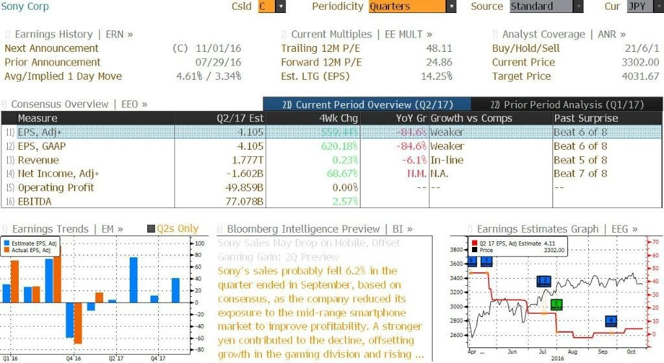Image resolution: width=664 pixels, height=363 pixels.
Task: Click blue news marker 5 on graph edge
Action: coord(472,261)
